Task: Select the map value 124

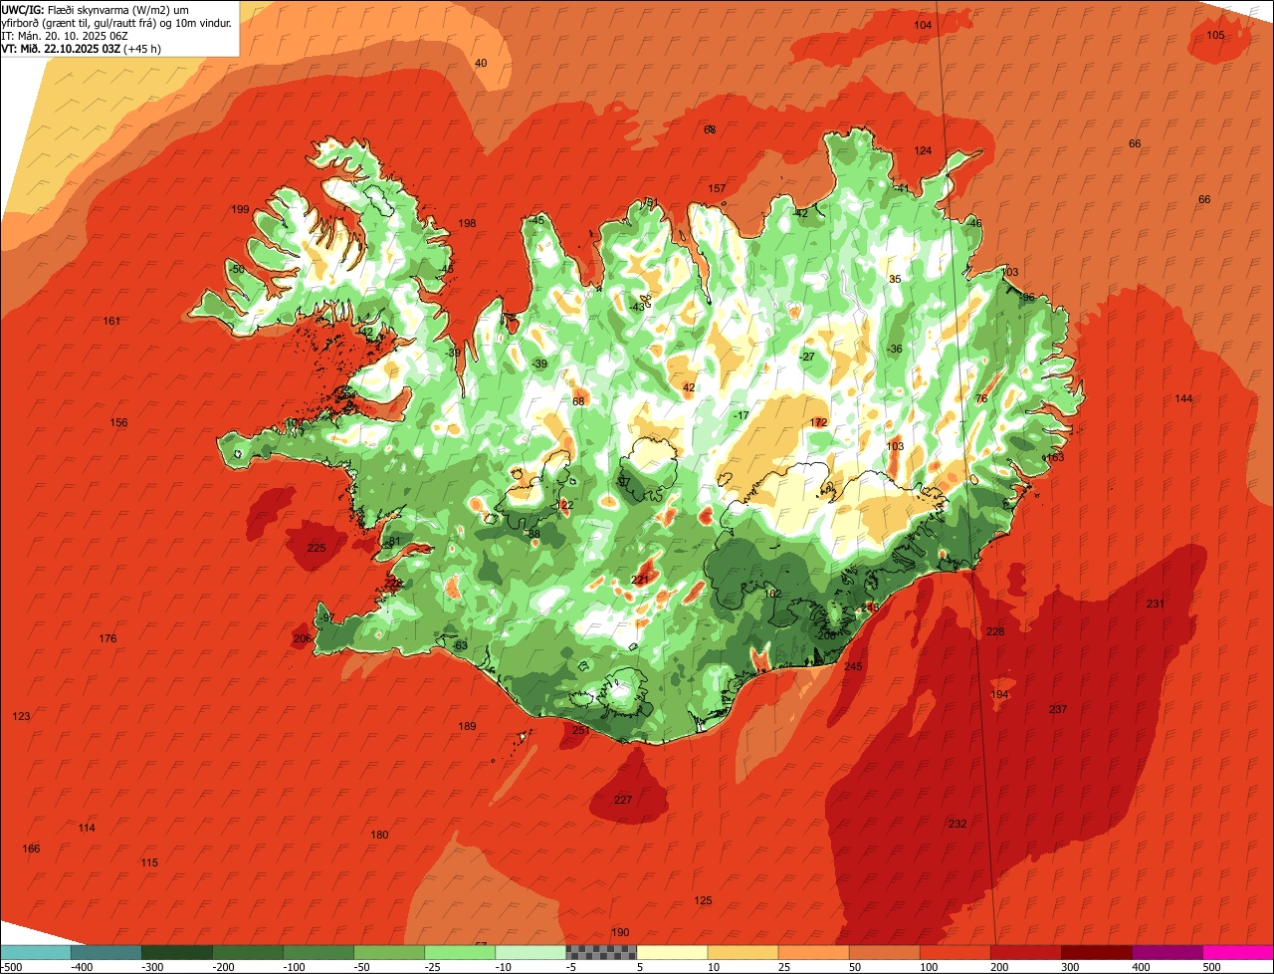Action: coord(923,150)
